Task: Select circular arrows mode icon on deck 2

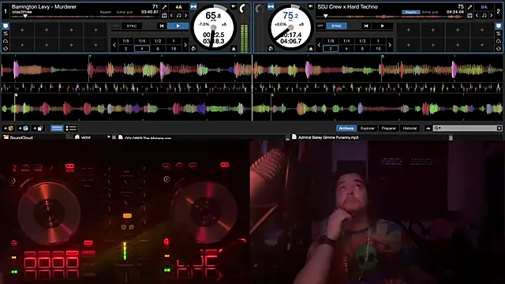Action: [499, 49]
